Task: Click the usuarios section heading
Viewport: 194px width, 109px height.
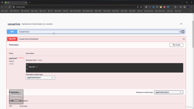Action: (14, 24)
